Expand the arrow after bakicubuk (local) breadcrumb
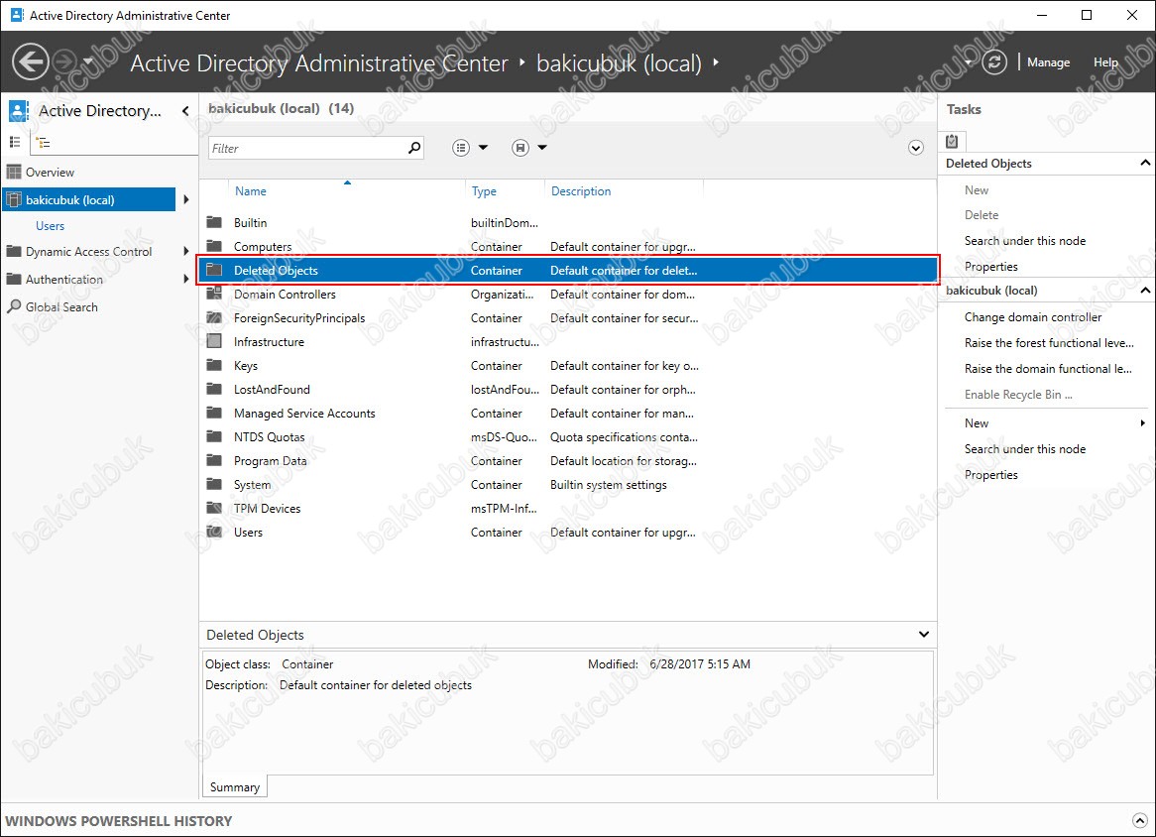Screen dimensions: 1156x837 715,62
